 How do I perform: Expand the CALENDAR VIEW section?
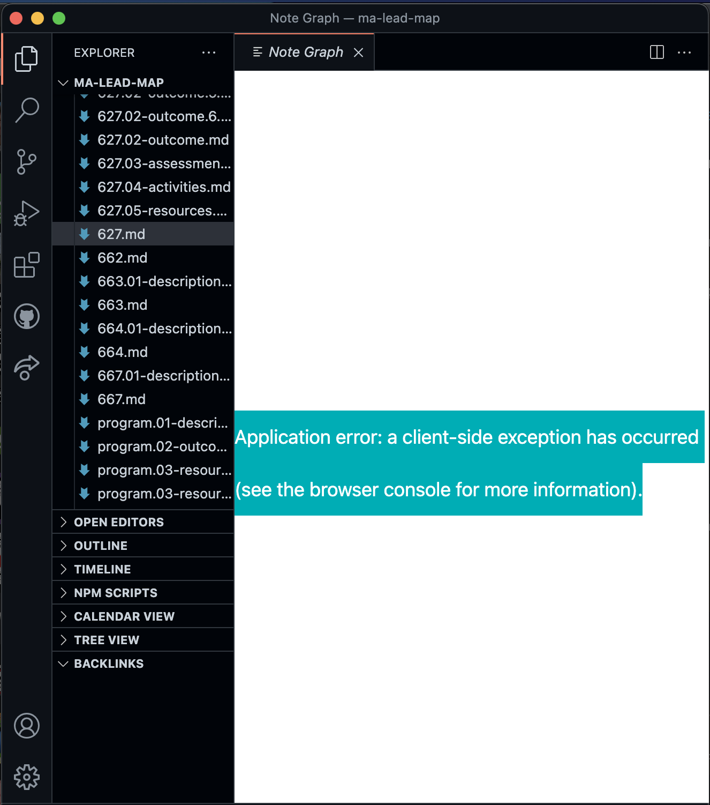[124, 616]
